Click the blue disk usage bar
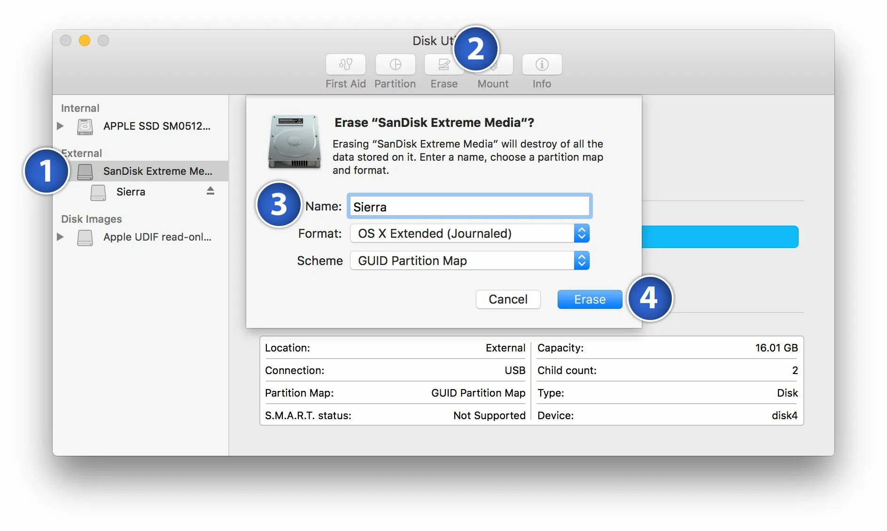Screen dimensions: 887x531 point(720,237)
